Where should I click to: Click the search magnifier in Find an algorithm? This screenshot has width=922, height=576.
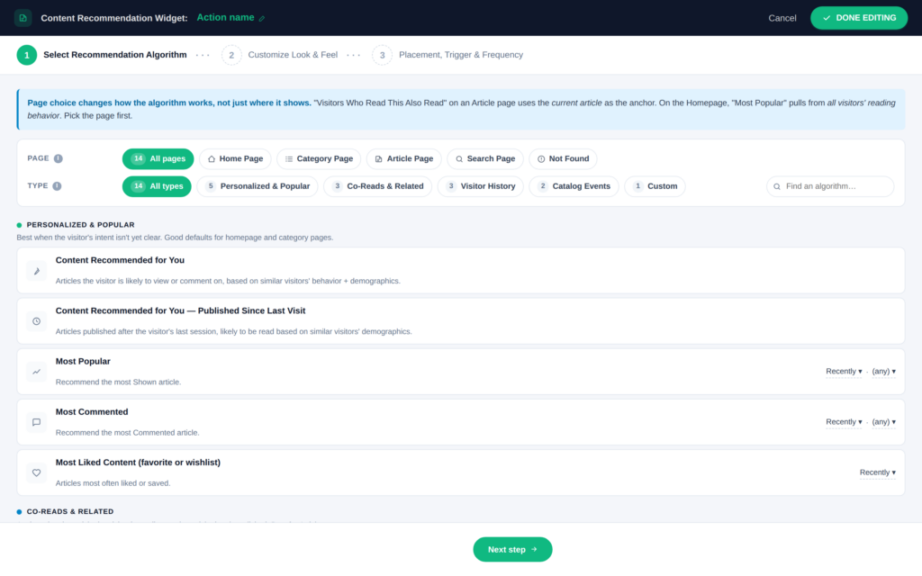click(x=777, y=187)
